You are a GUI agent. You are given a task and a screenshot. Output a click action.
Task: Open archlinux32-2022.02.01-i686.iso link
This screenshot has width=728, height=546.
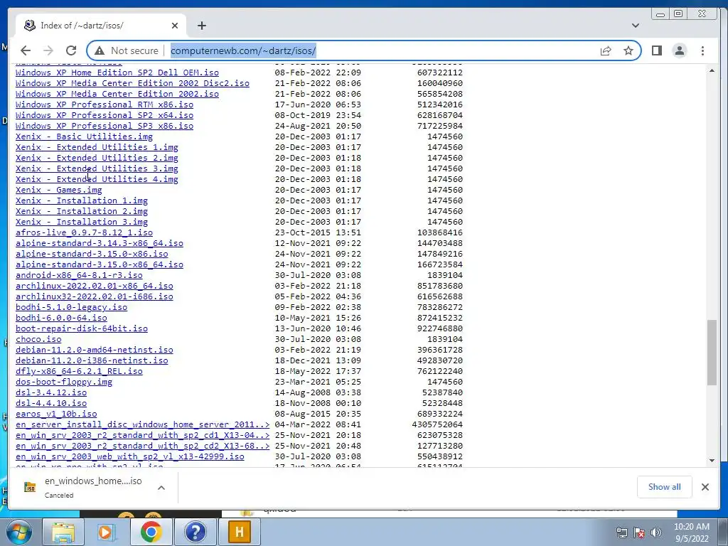(x=95, y=296)
